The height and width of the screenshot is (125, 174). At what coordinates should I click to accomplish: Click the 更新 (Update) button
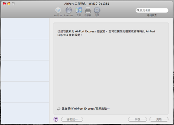(159, 119)
